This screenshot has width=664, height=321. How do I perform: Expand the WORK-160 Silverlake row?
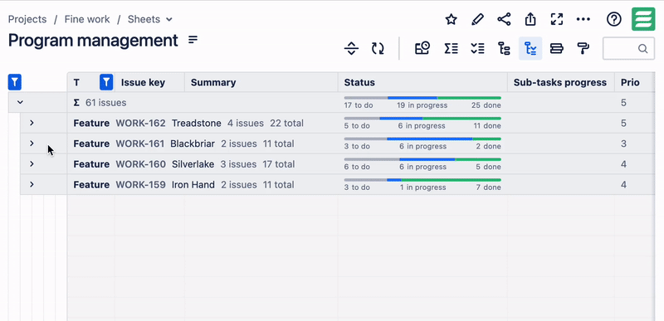32,163
